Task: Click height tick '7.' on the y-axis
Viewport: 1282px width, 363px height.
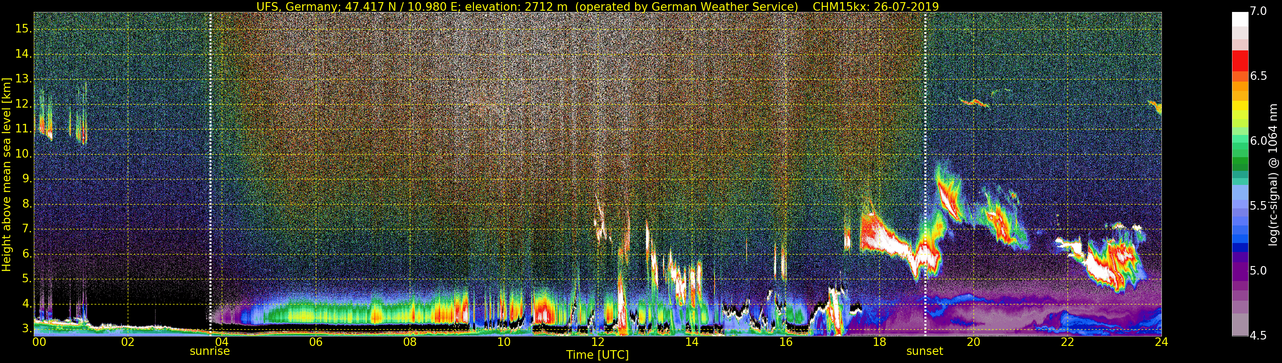Action: pos(26,229)
